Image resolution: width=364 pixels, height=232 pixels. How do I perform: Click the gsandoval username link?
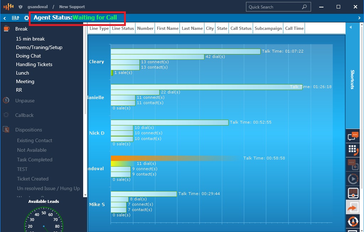[x=38, y=7]
